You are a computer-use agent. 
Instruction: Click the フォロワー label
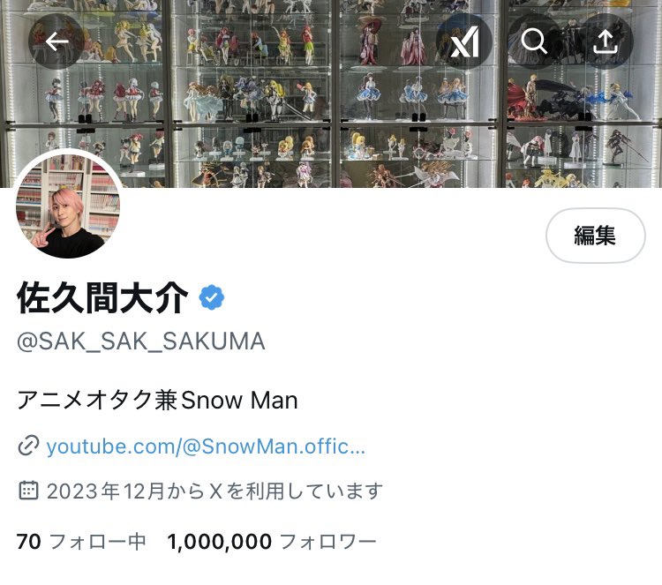(328, 542)
